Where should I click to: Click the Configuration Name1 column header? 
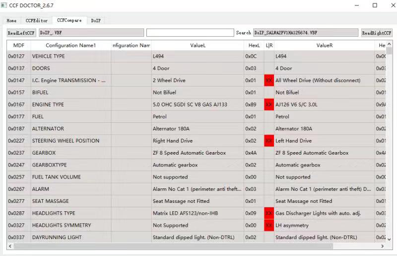point(71,45)
